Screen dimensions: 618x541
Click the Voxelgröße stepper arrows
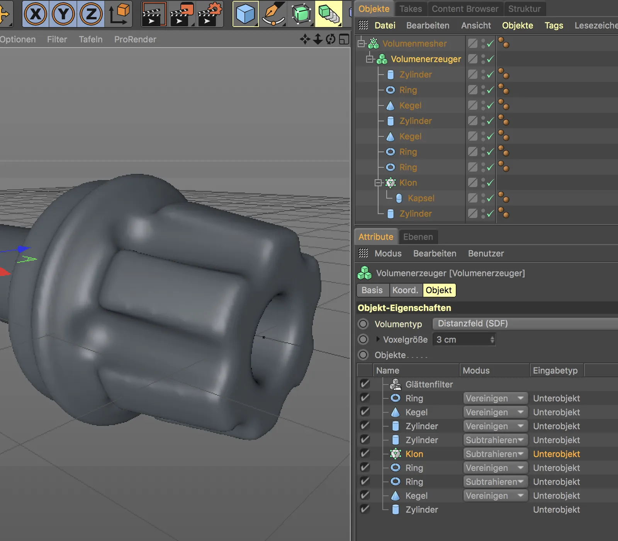click(x=492, y=340)
